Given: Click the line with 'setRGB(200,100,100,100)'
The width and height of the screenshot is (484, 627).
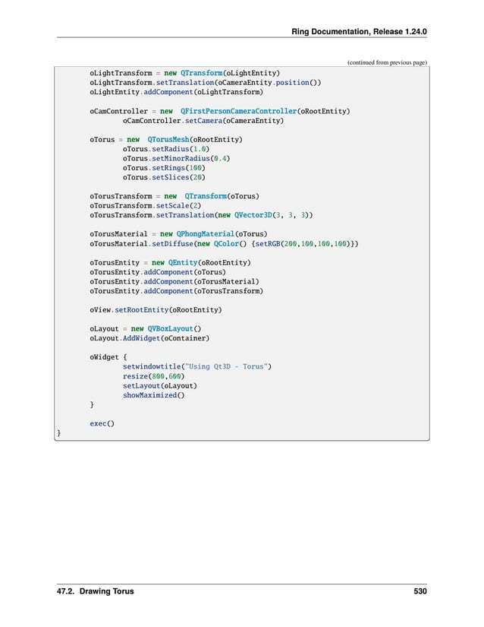Looking at the screenshot, I should point(224,243).
